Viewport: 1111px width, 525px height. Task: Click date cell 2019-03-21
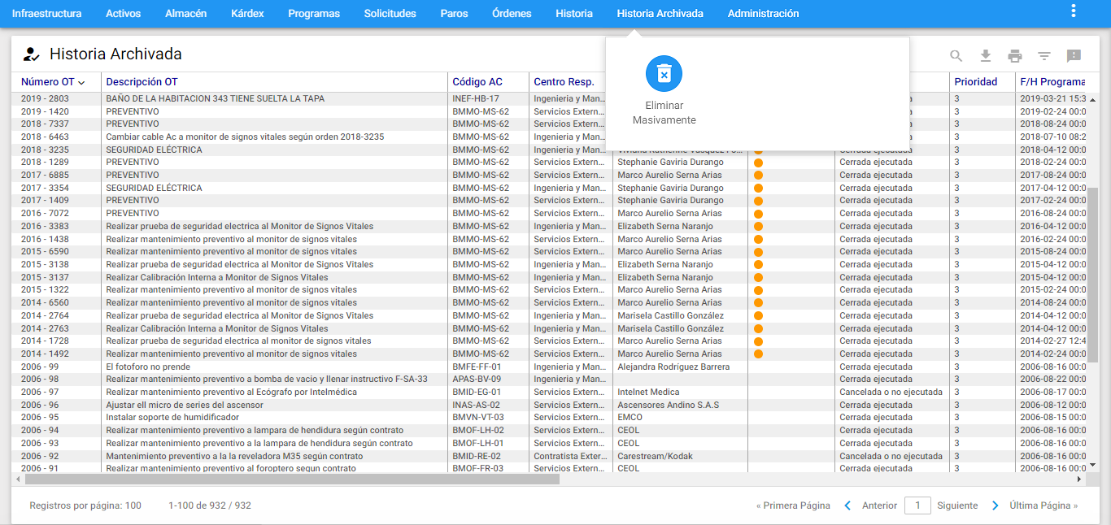click(x=1052, y=99)
